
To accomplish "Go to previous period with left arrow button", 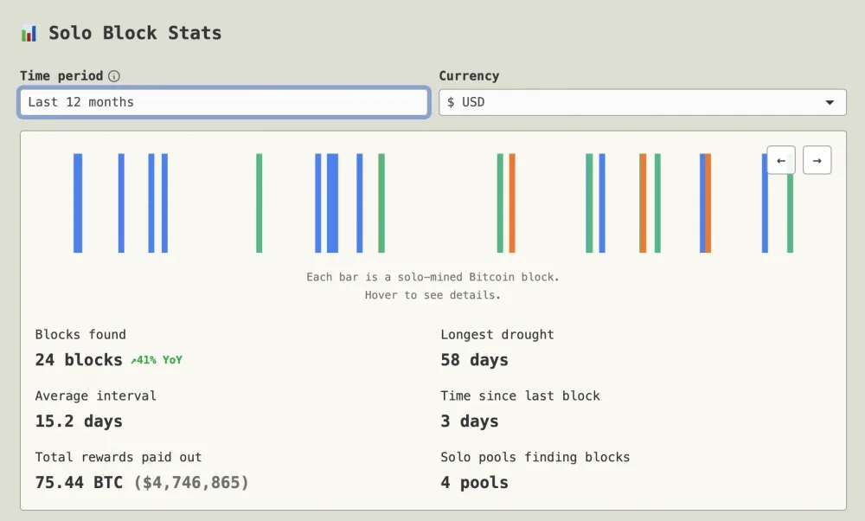I will click(781, 161).
